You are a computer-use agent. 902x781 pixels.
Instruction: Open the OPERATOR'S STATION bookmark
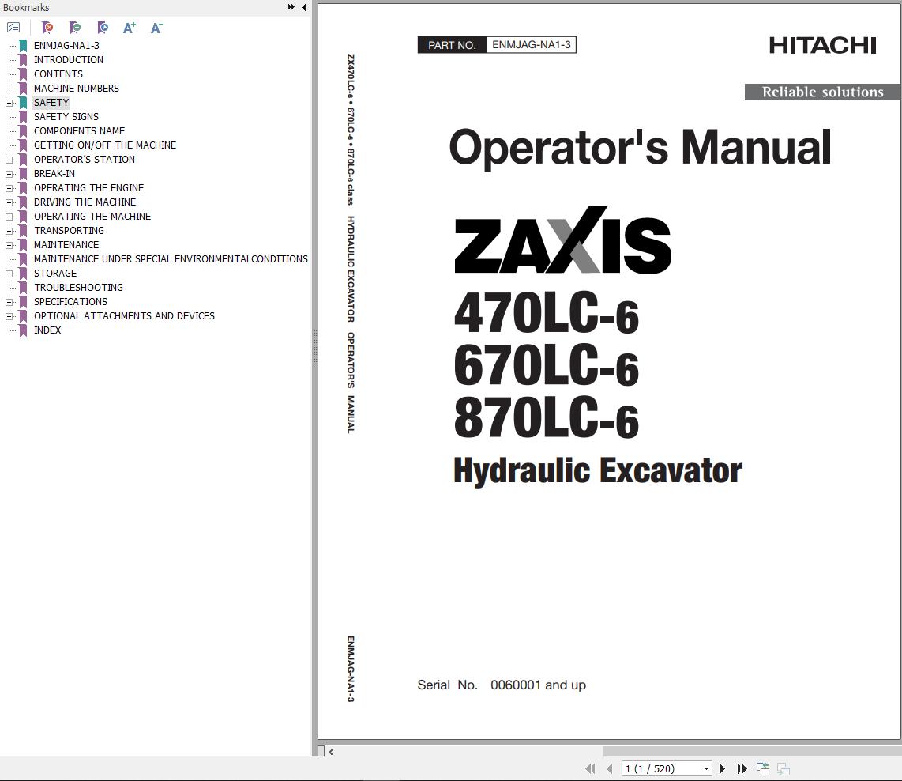click(85, 160)
